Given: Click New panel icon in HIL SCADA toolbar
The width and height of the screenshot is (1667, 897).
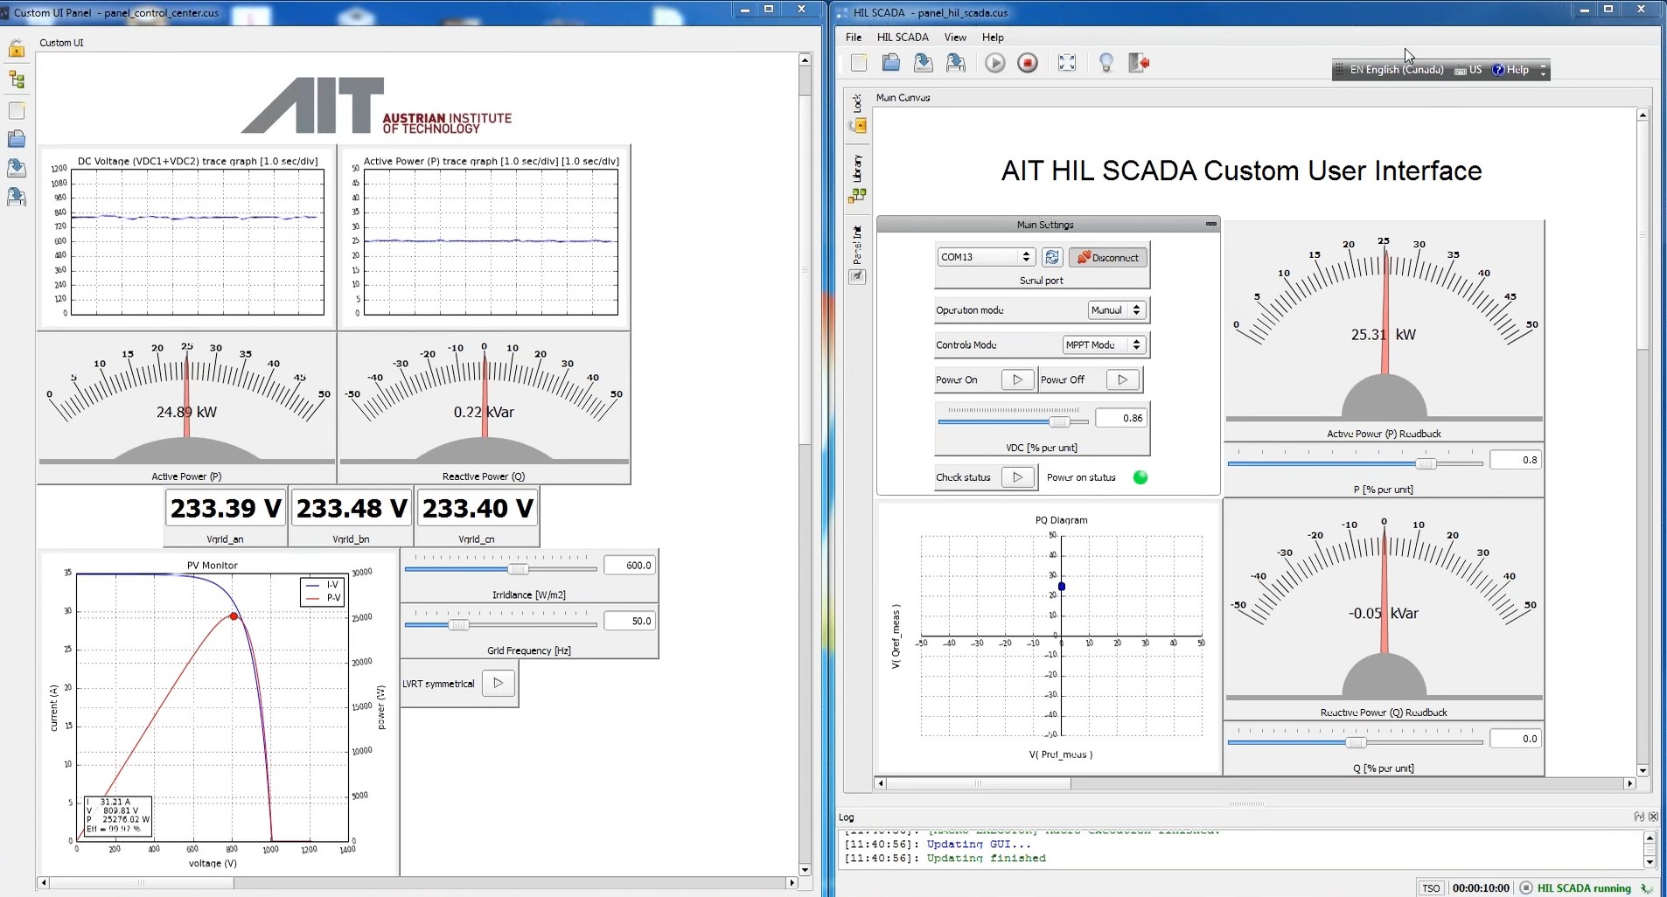Looking at the screenshot, I should (859, 62).
